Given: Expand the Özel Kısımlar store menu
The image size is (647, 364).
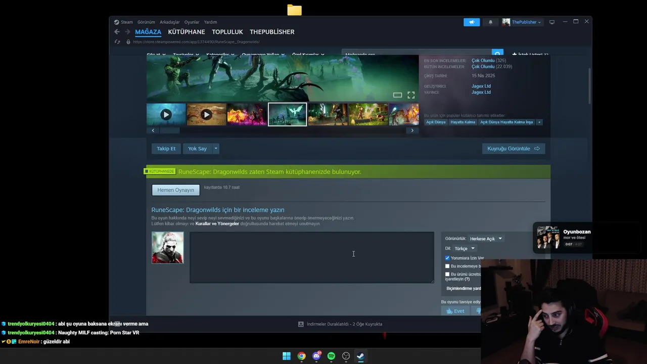Looking at the screenshot, I should (308, 54).
